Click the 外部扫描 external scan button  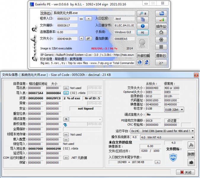[143, 55]
